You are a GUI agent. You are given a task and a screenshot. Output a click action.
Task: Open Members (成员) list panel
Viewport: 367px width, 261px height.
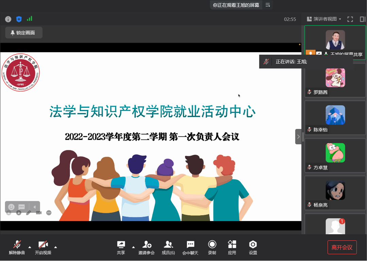pos(168,247)
